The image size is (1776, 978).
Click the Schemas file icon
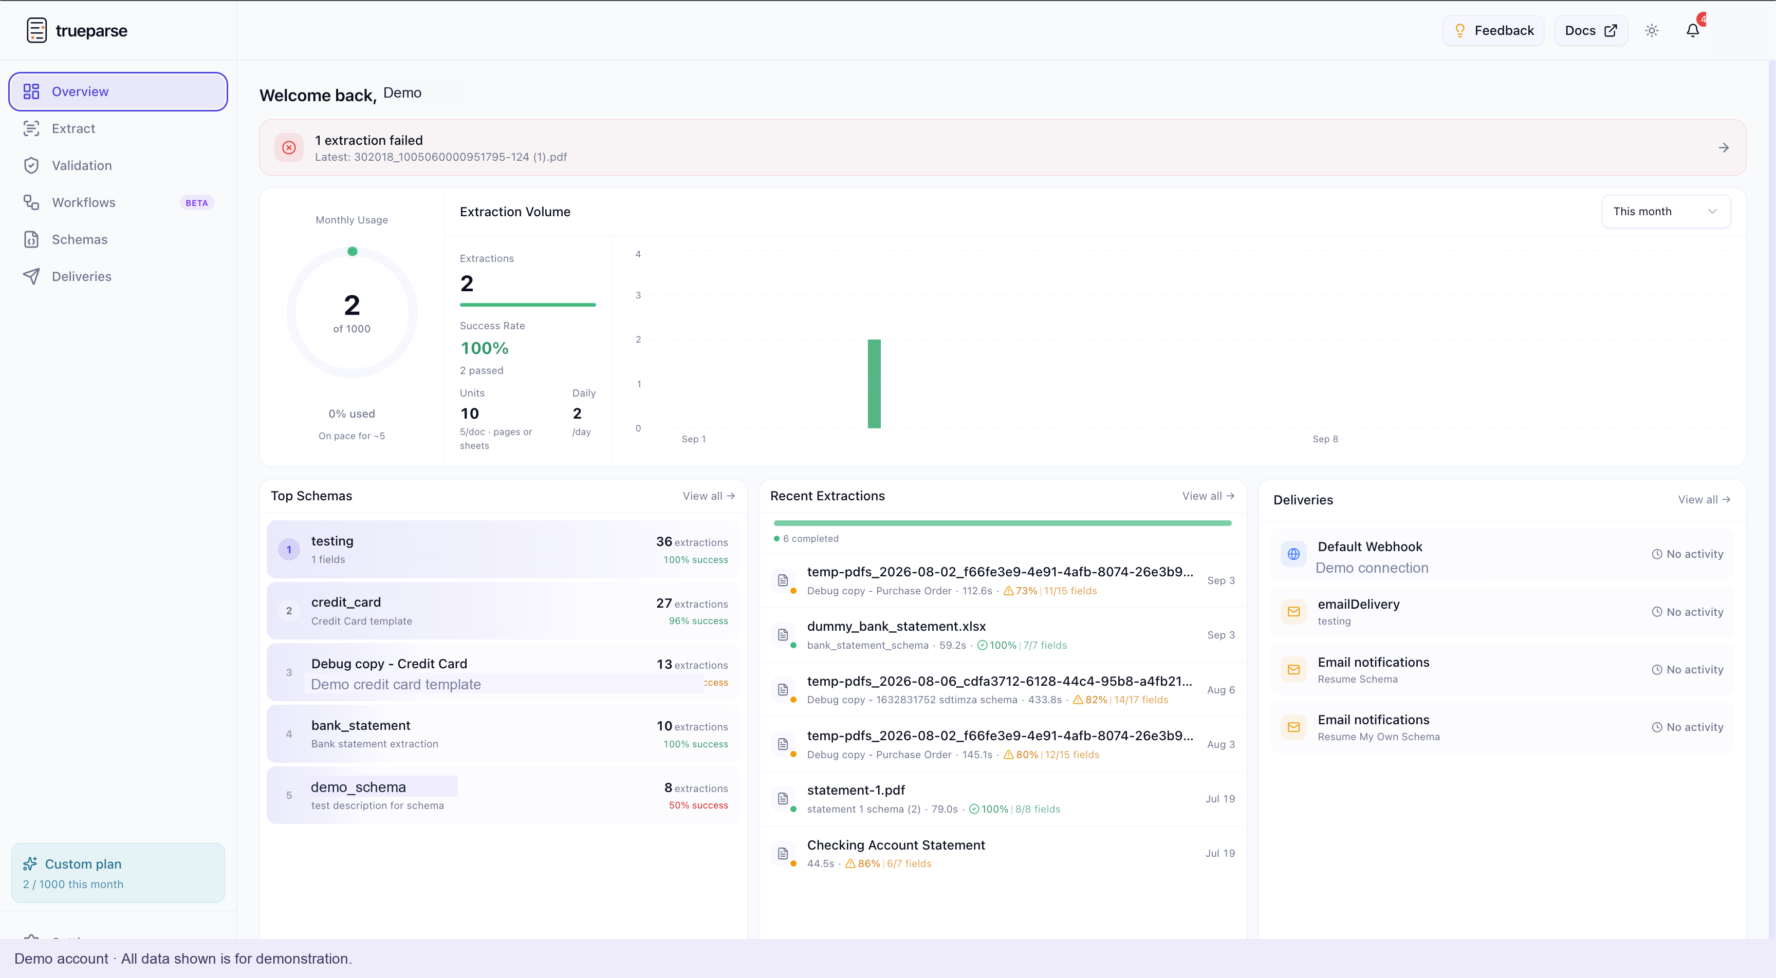coord(31,239)
